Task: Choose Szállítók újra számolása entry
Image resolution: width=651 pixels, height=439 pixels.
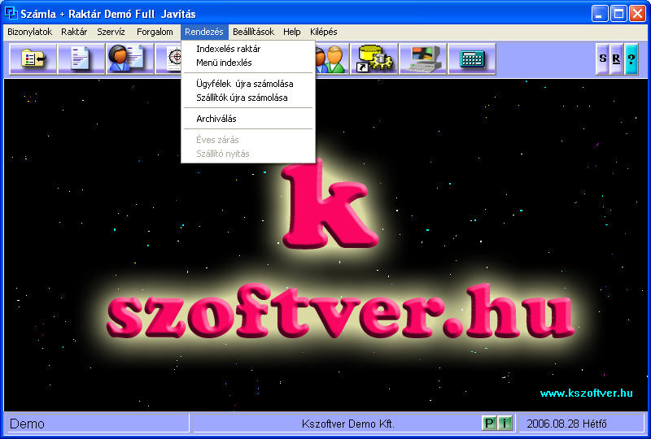Action: coord(248,98)
